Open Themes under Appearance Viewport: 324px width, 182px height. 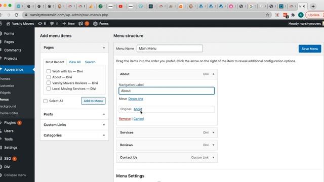(5, 79)
